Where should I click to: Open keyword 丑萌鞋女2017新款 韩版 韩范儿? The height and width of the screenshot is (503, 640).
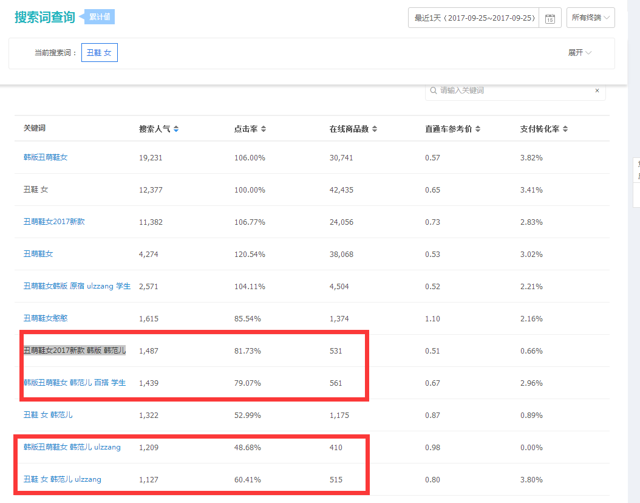(75, 351)
